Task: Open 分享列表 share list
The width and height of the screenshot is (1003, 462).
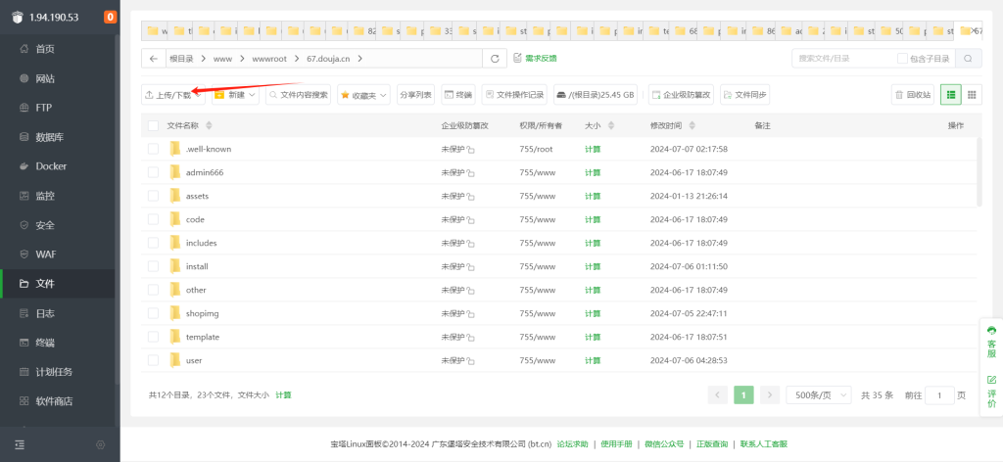Action: pos(415,95)
